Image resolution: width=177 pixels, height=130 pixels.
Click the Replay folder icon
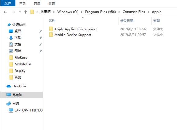(x=11, y=71)
